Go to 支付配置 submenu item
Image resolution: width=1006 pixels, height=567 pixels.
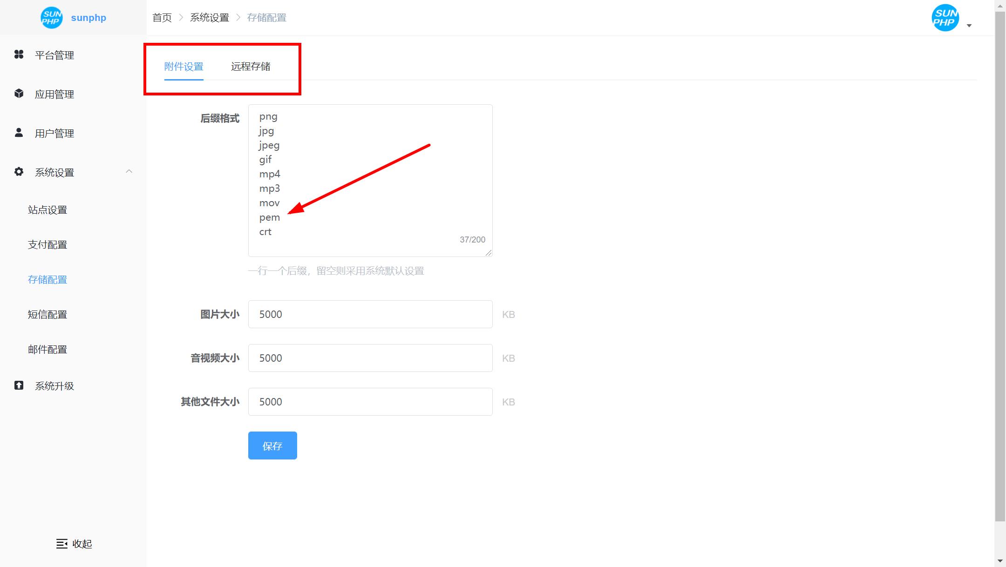coord(48,245)
